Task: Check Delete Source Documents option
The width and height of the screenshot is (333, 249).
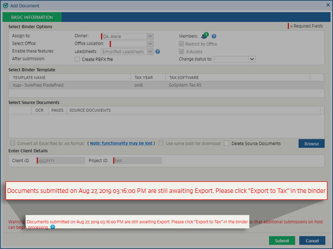Action: point(227,143)
